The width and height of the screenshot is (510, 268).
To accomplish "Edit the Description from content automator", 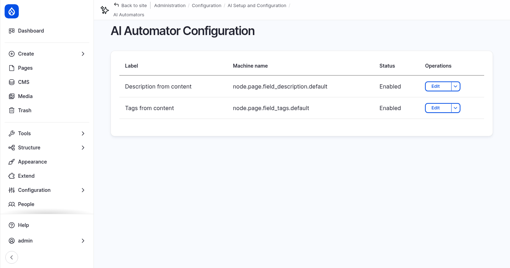I will tap(438, 86).
